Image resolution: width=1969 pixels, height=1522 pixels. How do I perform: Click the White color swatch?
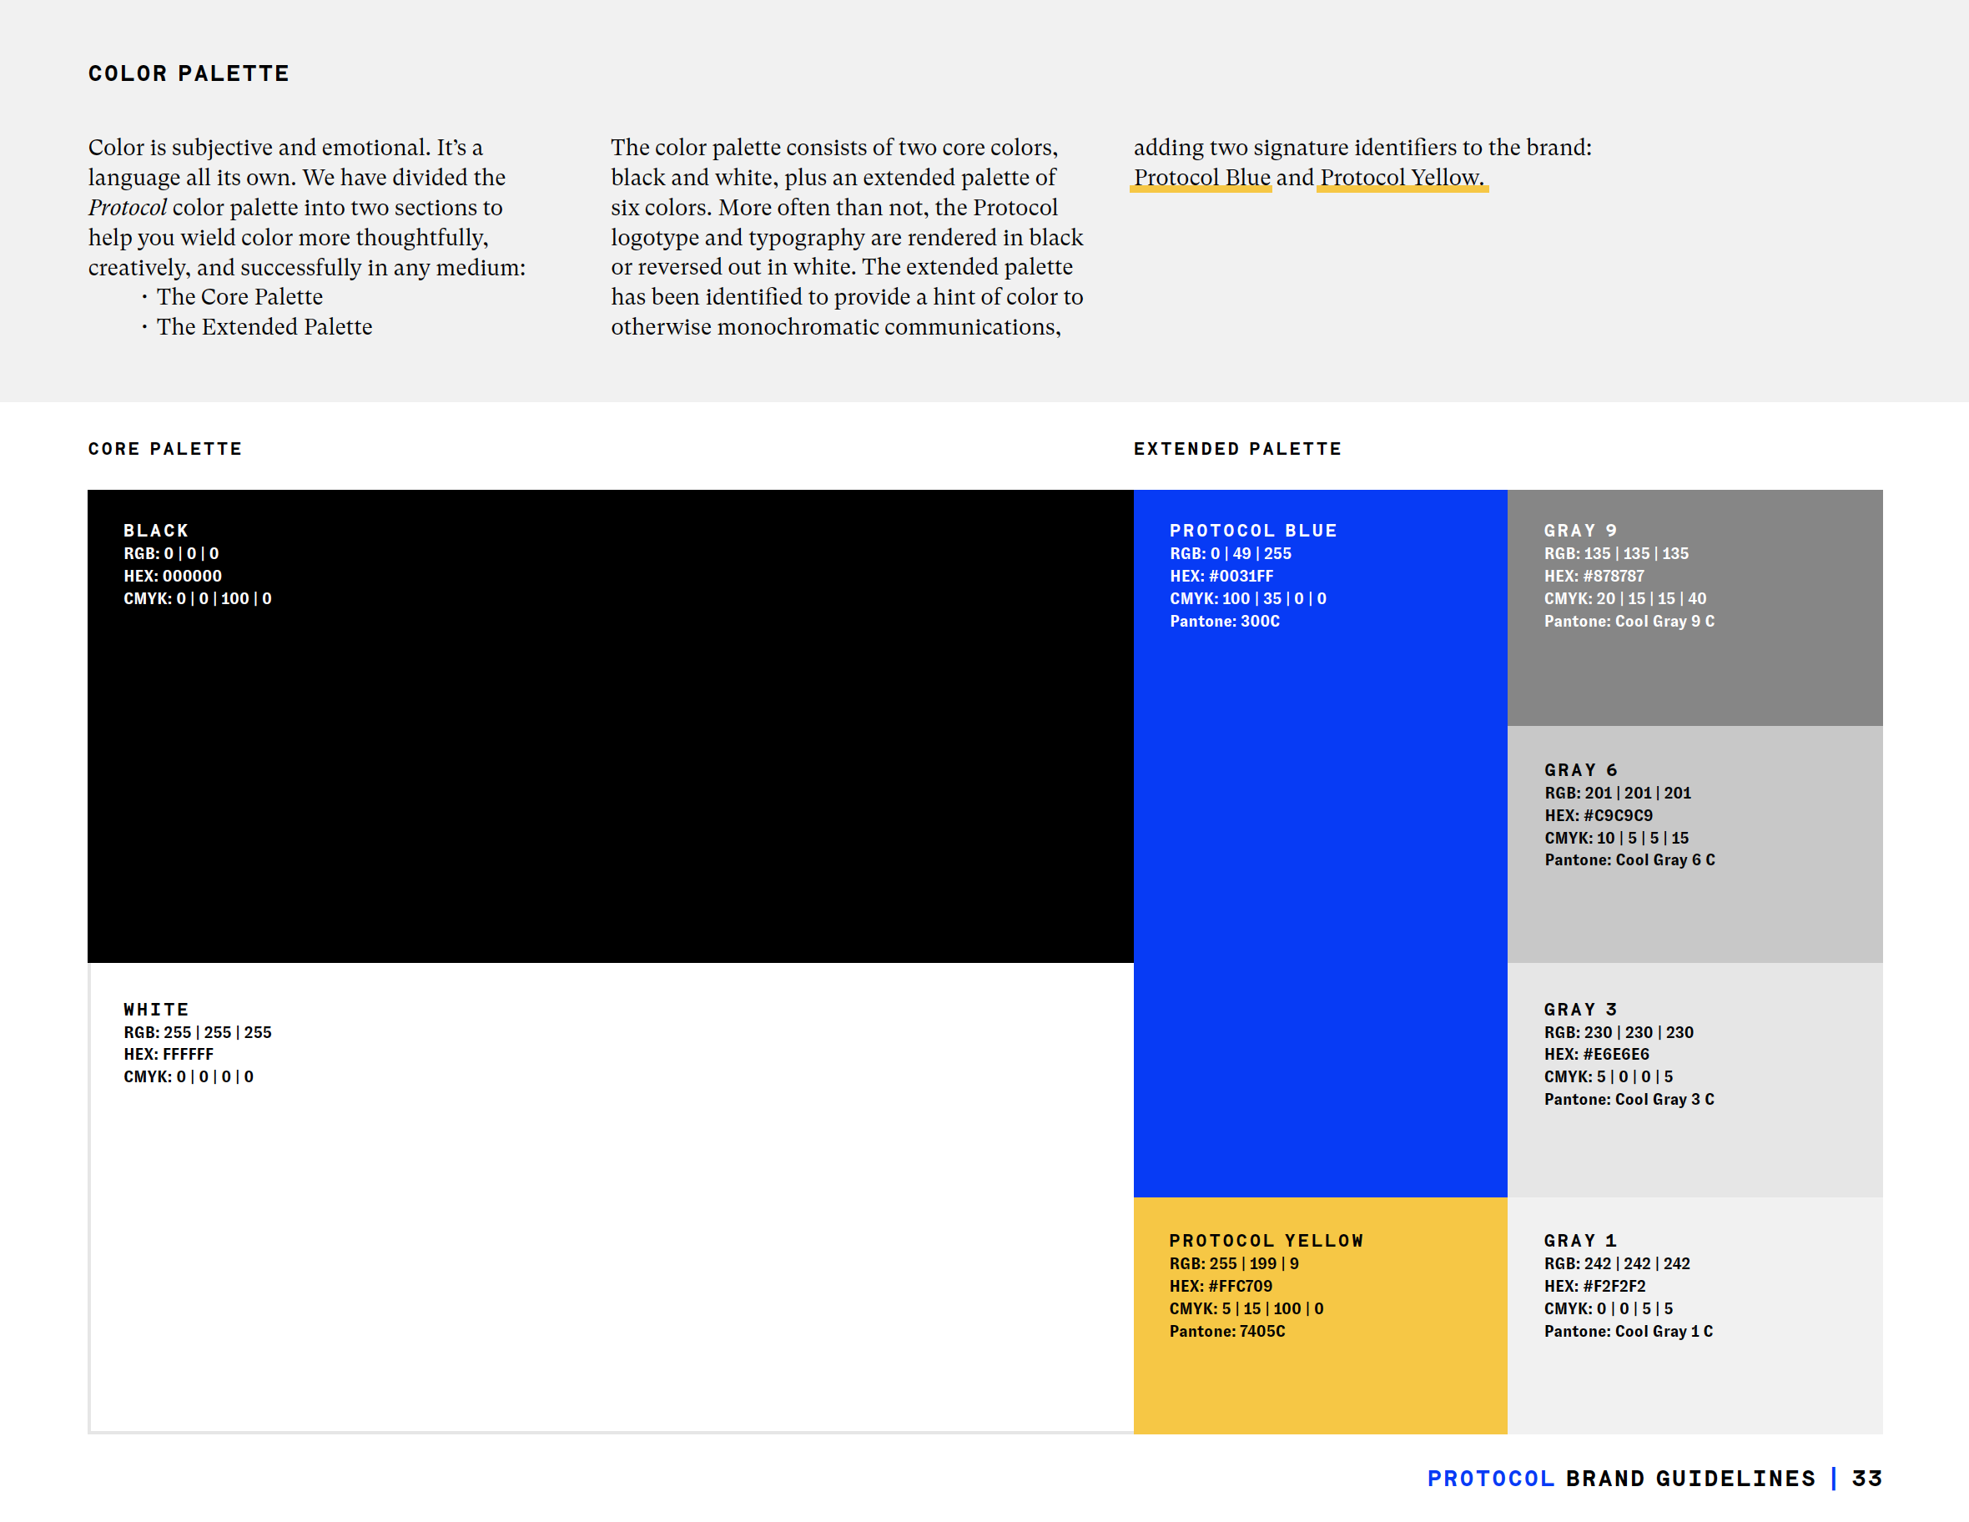(x=611, y=1198)
